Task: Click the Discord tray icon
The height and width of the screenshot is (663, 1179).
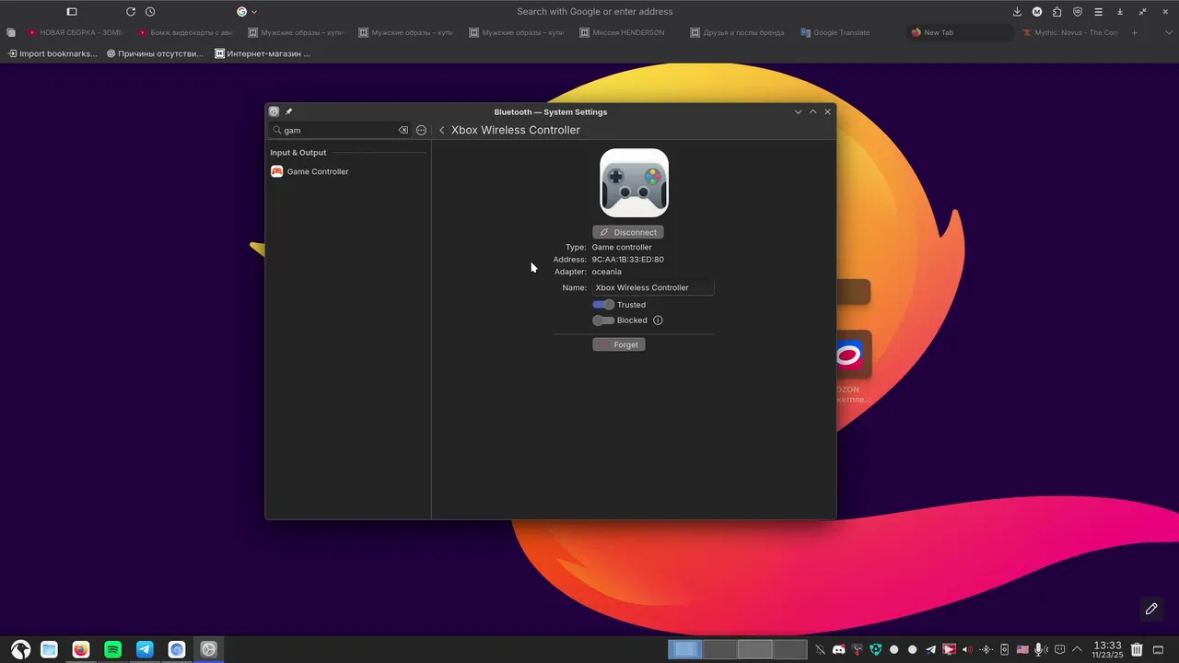Action: 838,649
